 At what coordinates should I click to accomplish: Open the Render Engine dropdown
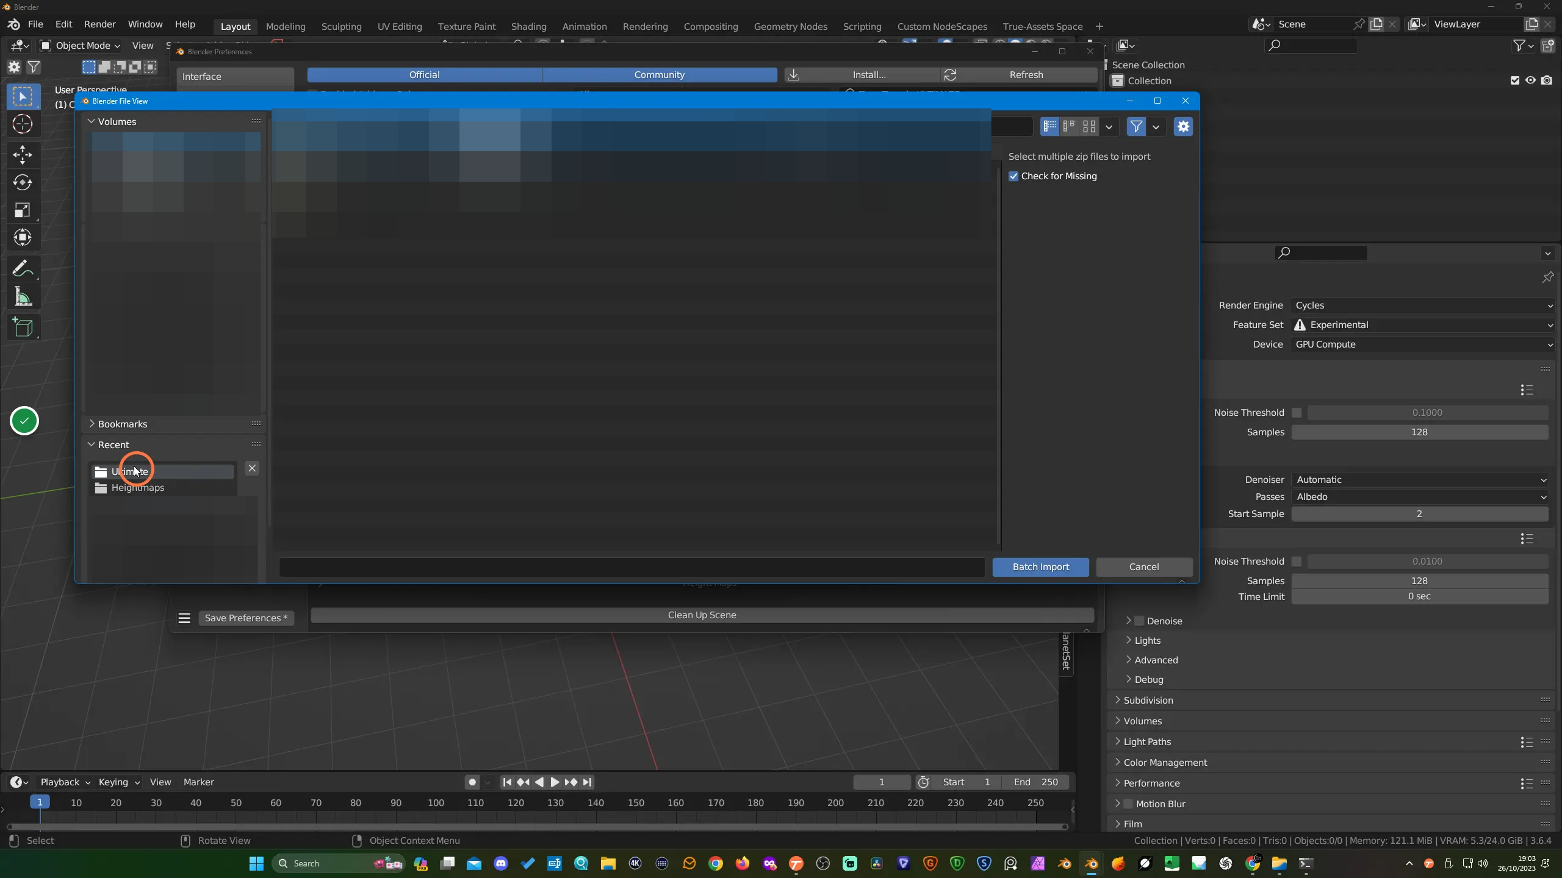tap(1422, 305)
